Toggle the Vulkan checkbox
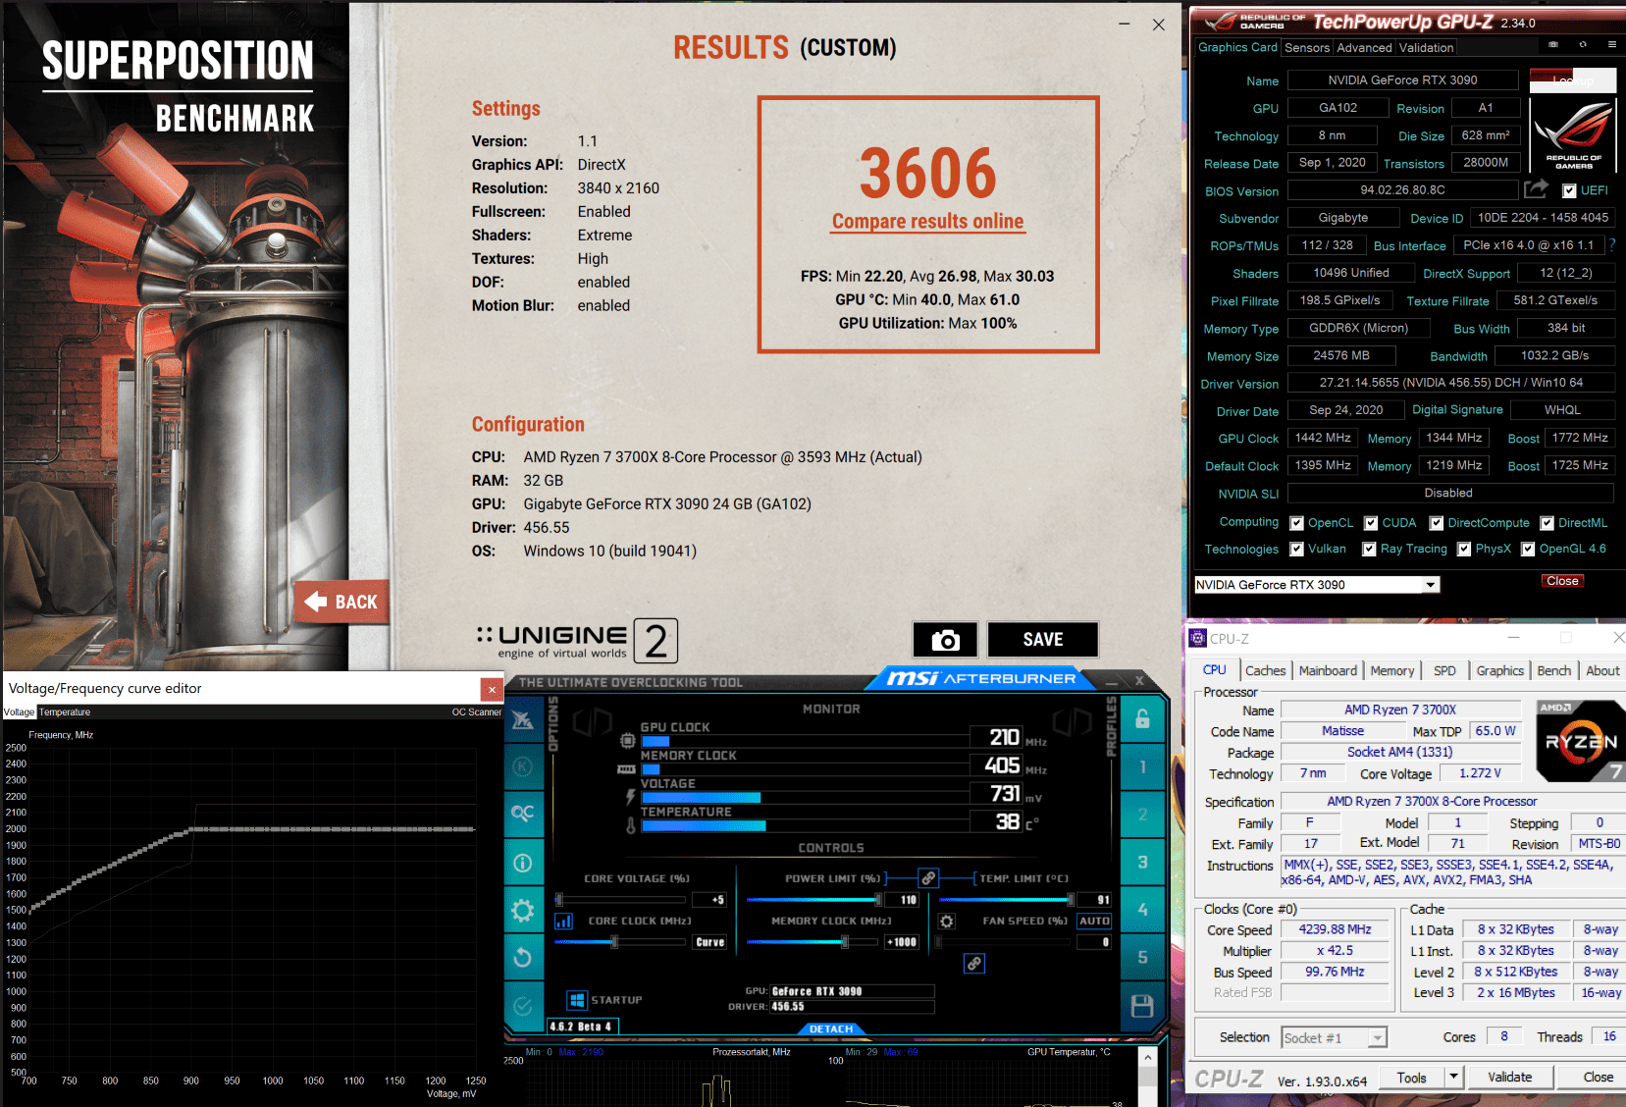The image size is (1626, 1107). pyautogui.click(x=1297, y=550)
